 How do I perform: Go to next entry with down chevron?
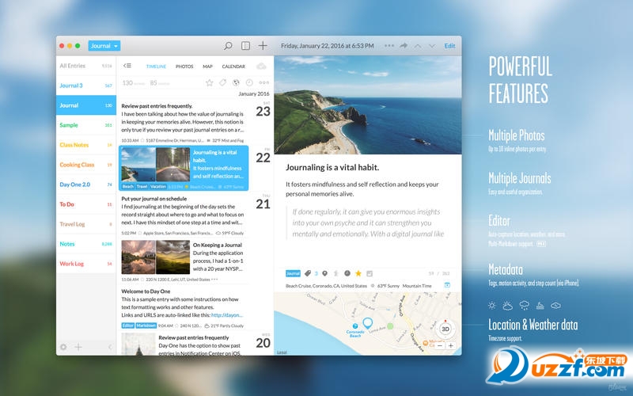point(432,46)
